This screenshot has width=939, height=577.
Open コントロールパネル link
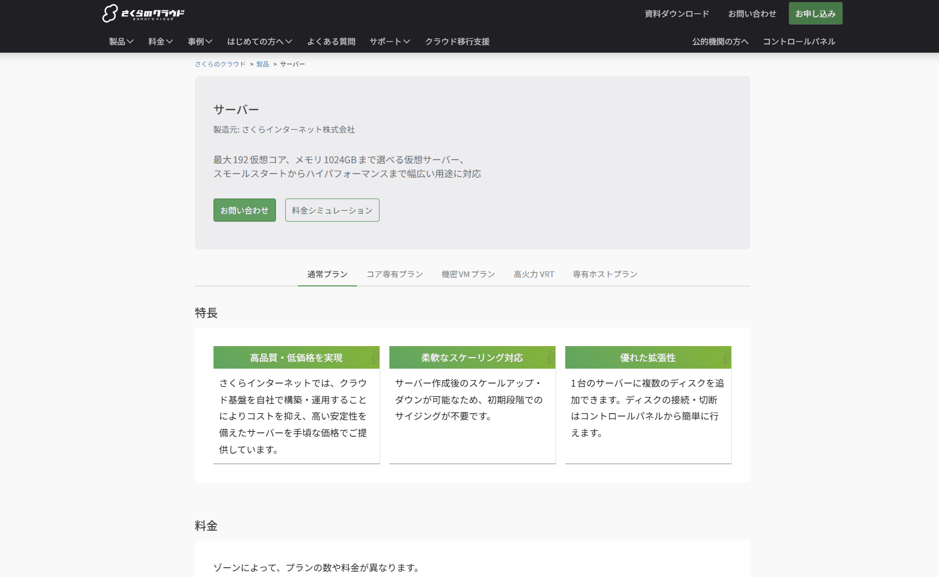(799, 42)
